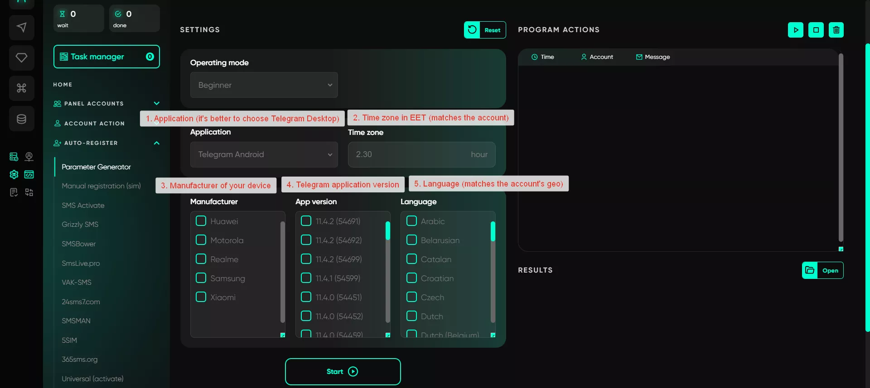The image size is (870, 388).
Task: Check the Huawei manufacturer box
Action: tap(201, 221)
